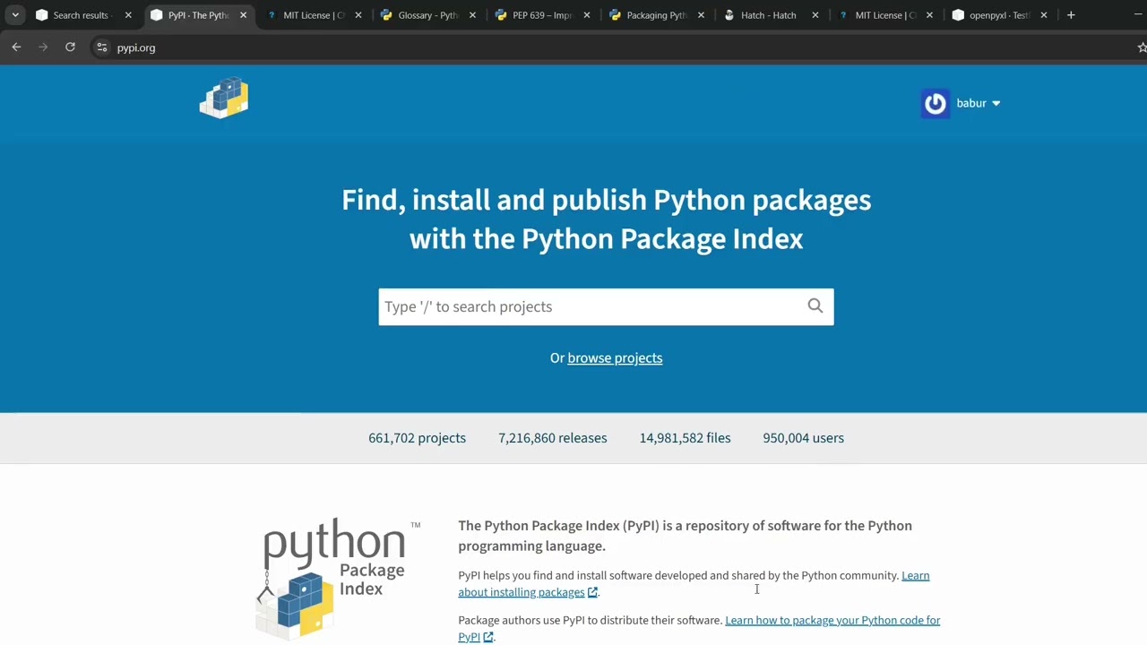The image size is (1147, 645).
Task: Switch to the Hatch - Hatch tab
Action: [x=771, y=15]
